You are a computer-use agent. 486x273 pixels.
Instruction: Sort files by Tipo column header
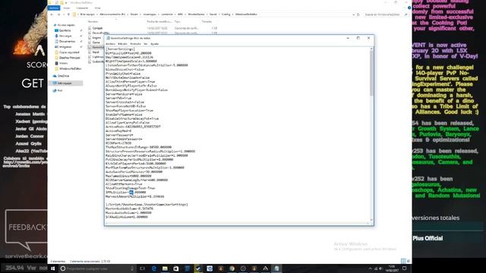point(177,22)
